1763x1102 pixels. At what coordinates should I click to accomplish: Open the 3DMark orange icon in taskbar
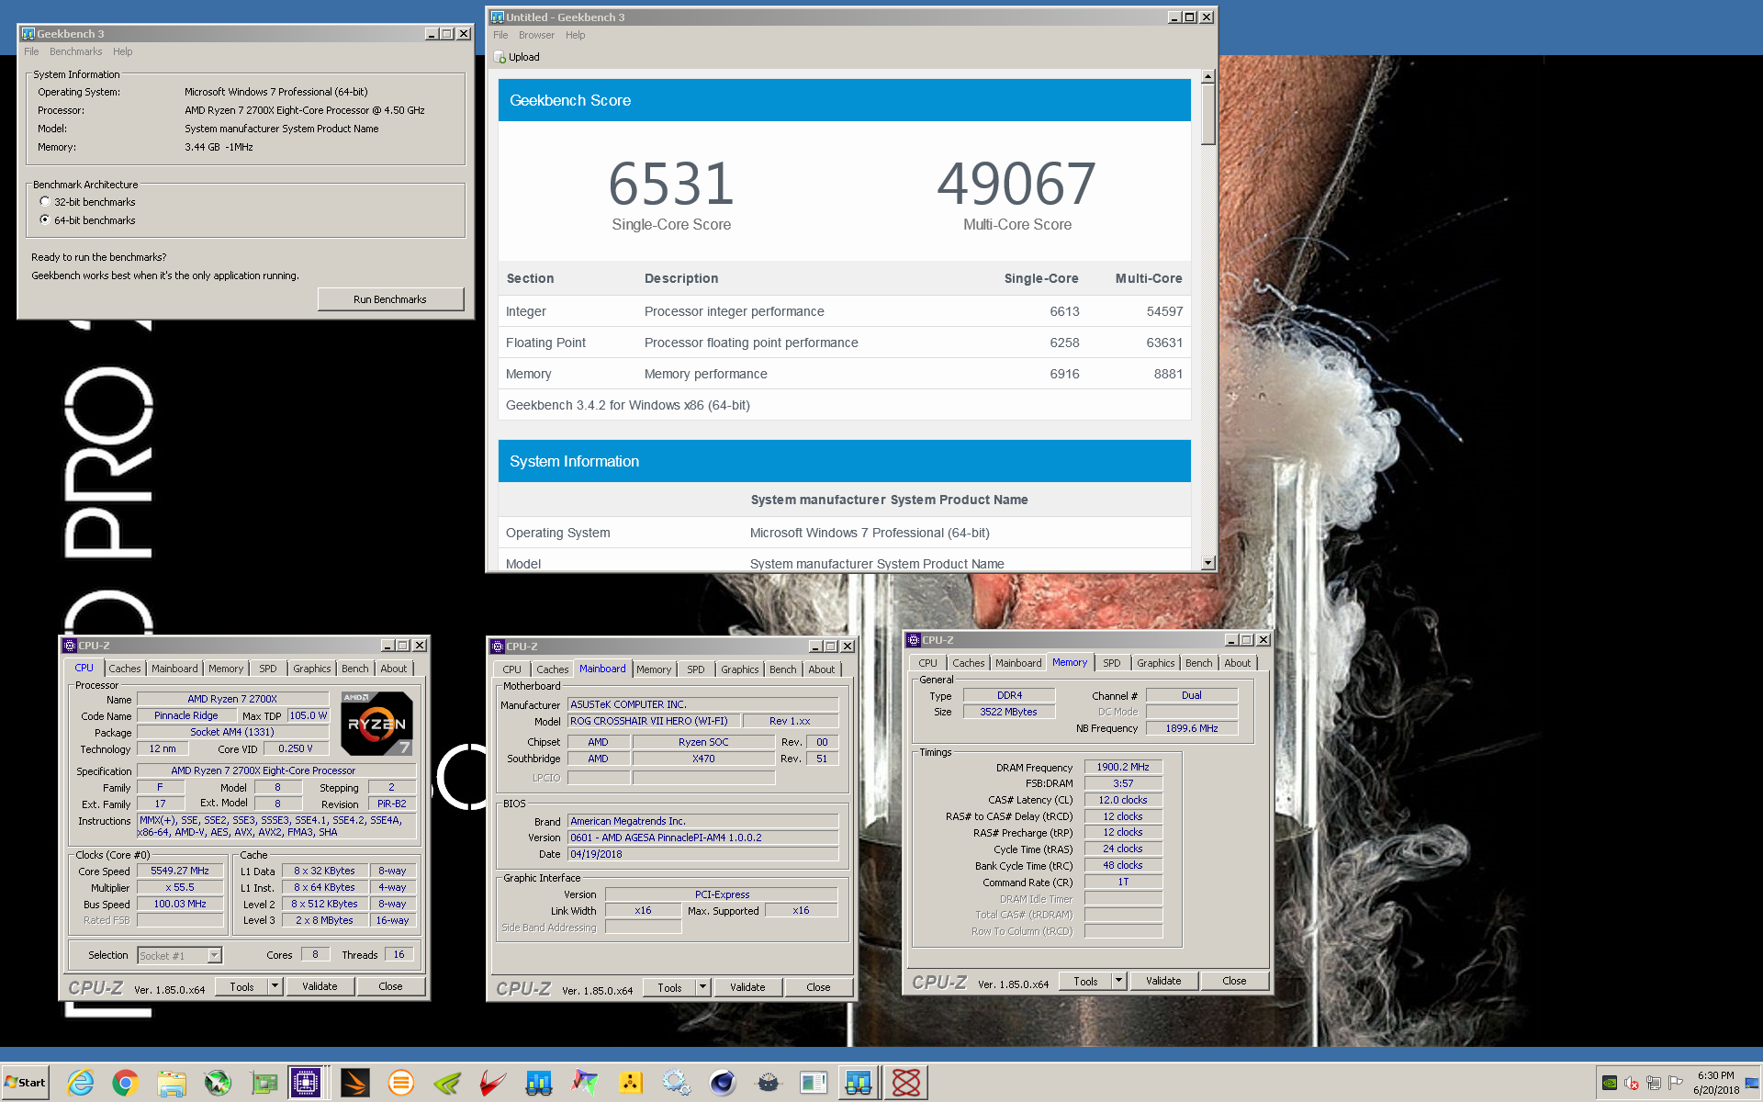click(355, 1083)
